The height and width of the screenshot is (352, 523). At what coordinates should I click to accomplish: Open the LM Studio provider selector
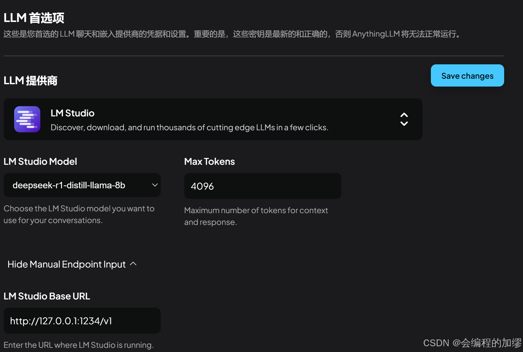[213, 119]
